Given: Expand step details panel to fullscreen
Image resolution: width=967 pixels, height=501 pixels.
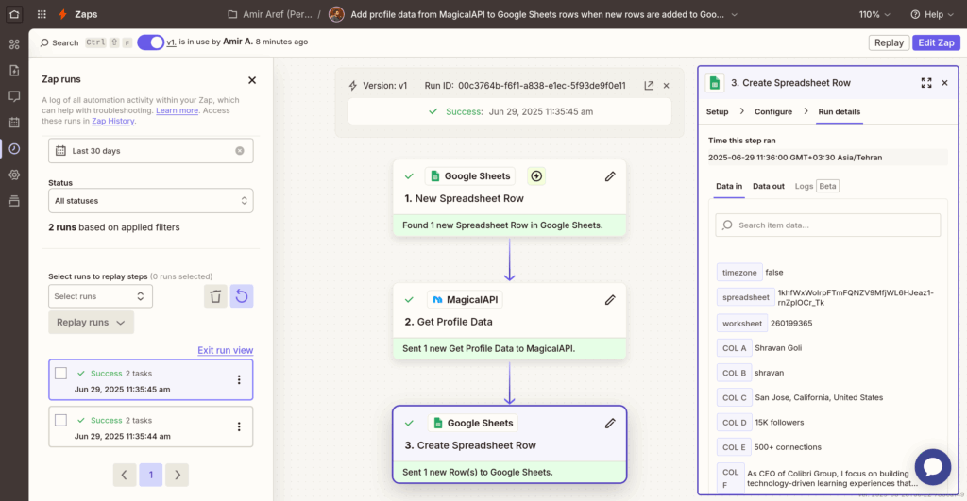Looking at the screenshot, I should click(x=926, y=83).
